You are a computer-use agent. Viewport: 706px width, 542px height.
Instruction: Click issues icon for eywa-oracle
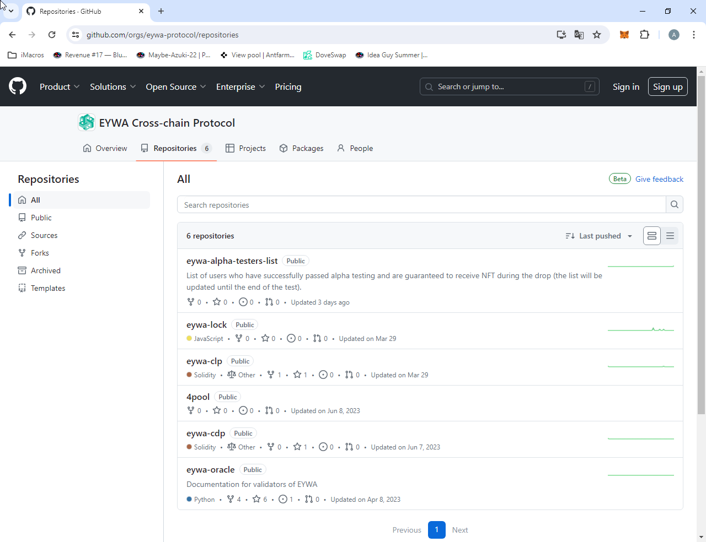(283, 499)
